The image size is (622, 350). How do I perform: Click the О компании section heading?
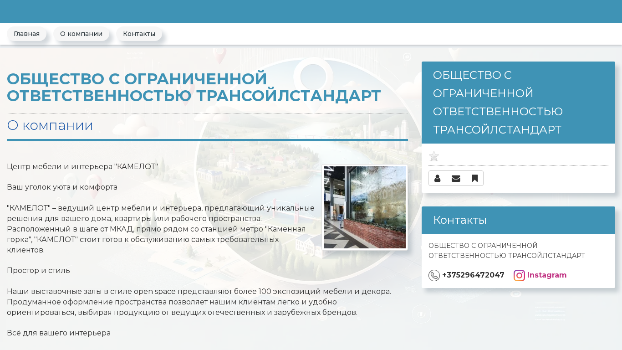point(50,125)
